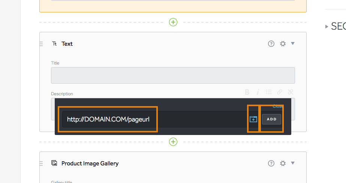This screenshot has width=346, height=183.
Task: Click the link URL input field
Action: [x=154, y=119]
